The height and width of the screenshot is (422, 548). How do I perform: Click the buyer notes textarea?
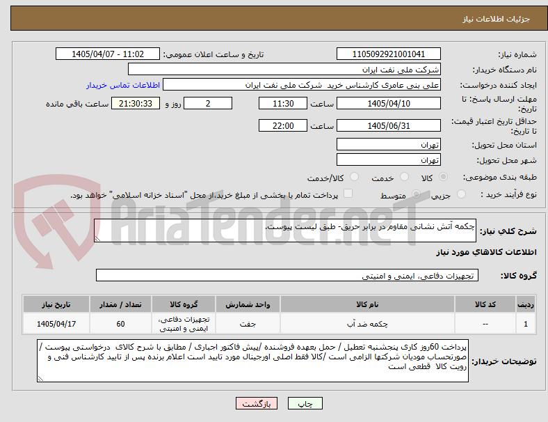pos(252,361)
